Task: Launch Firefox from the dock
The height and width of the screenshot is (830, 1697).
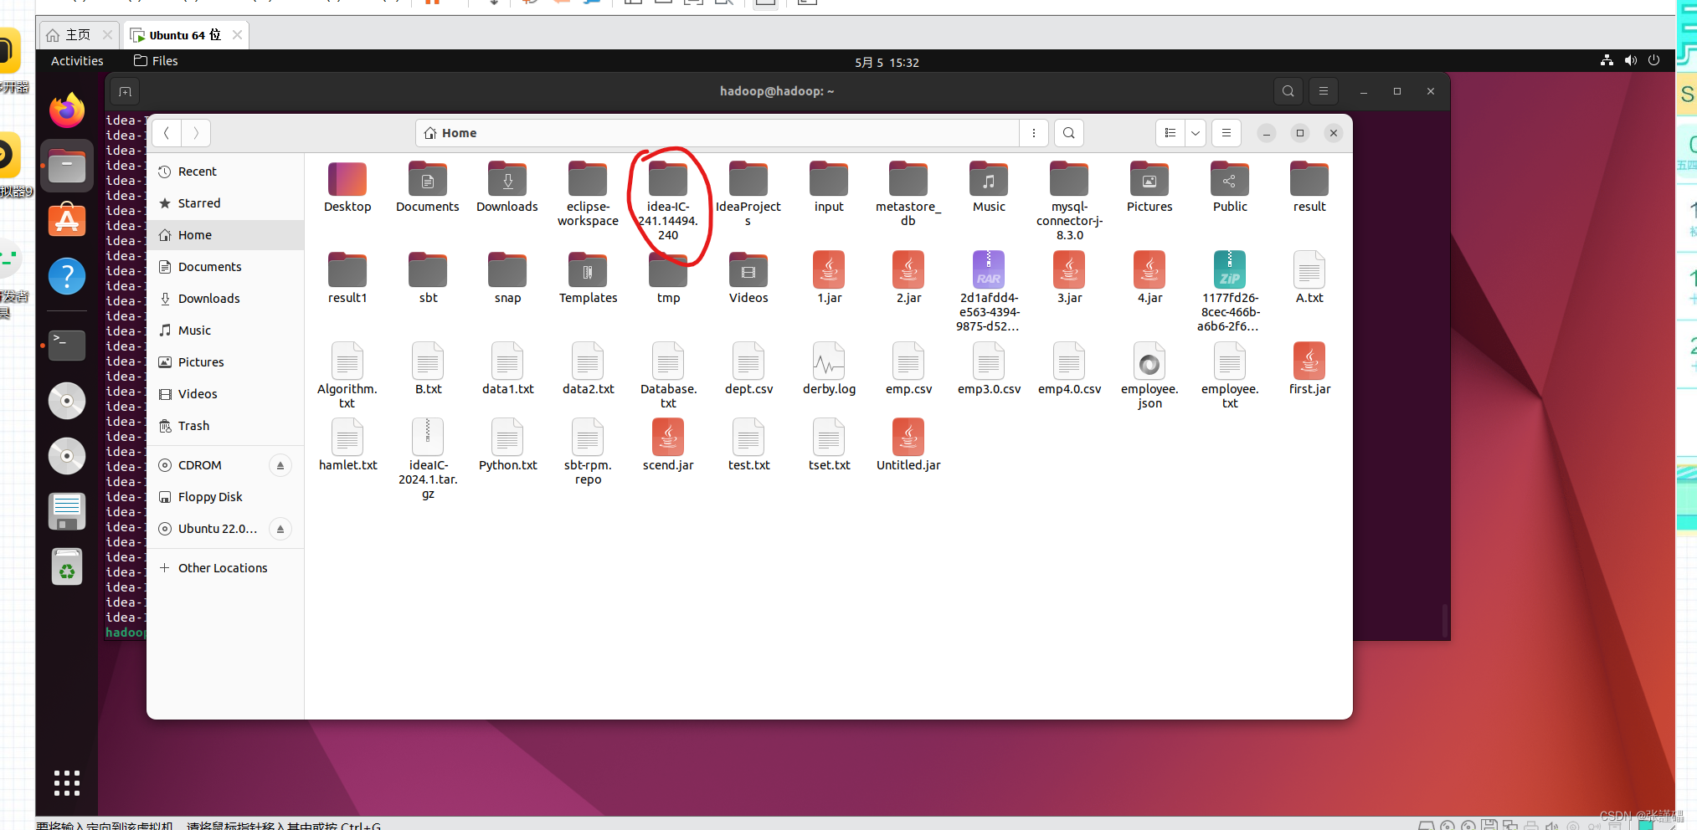Action: (x=67, y=110)
